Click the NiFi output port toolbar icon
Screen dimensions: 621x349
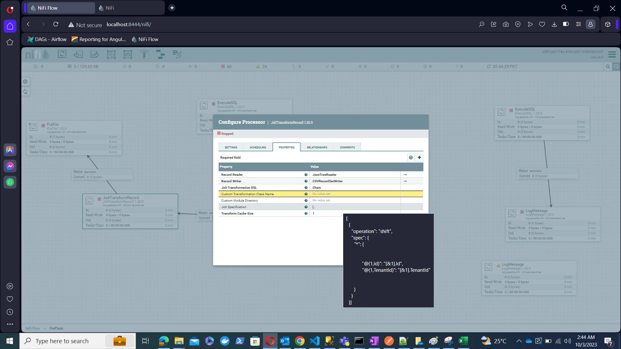pyautogui.click(x=95, y=54)
